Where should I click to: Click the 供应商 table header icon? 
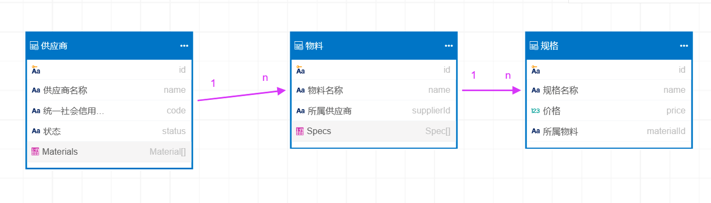point(34,46)
